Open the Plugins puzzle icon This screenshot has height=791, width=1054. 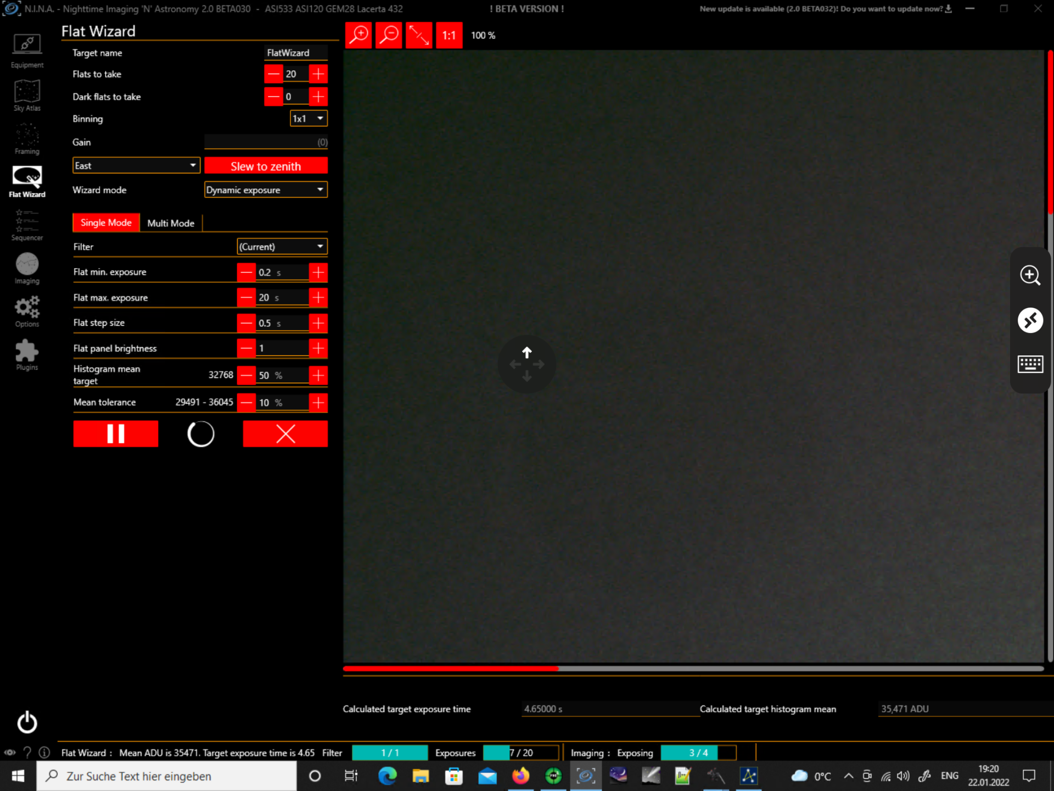27,355
